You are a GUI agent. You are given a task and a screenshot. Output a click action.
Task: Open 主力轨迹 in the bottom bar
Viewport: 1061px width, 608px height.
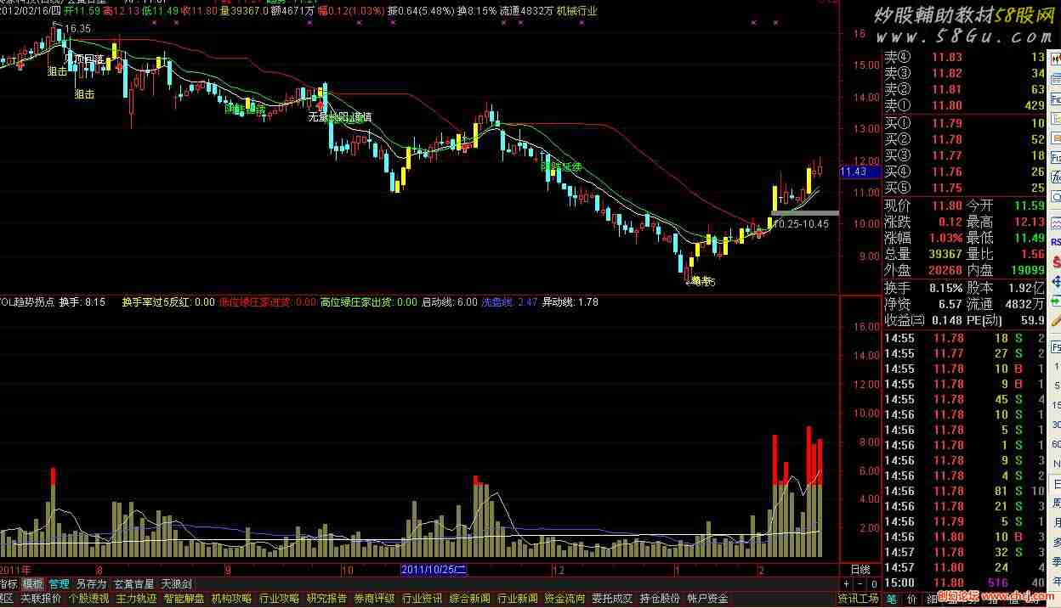coord(137,599)
